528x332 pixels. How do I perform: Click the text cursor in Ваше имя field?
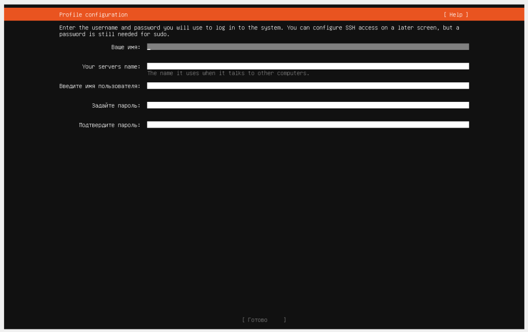149,47
